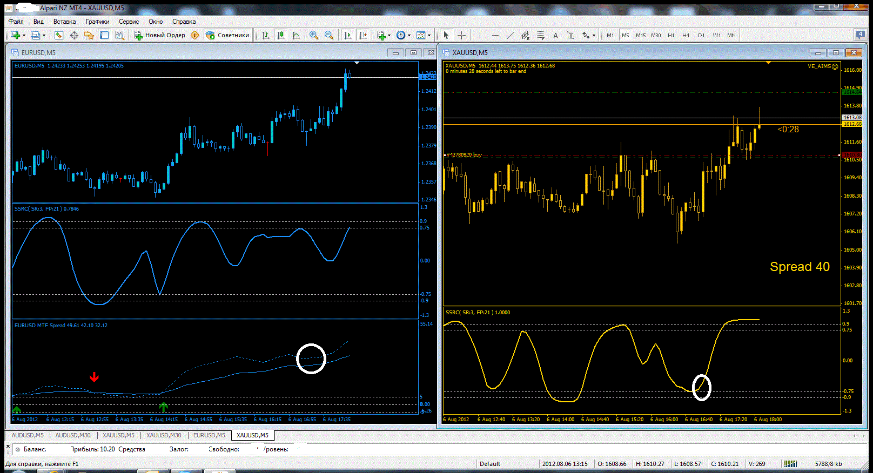
Task: Open the Файл menu
Action: click(x=16, y=22)
